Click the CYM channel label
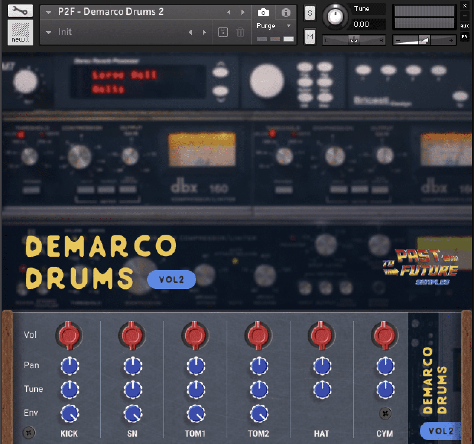Screen dimensions: 474x444 [x=385, y=433]
